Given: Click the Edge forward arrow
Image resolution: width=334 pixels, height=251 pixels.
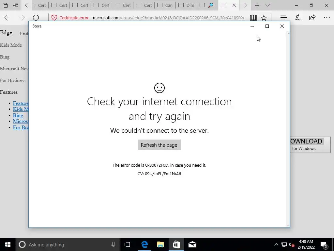Looking at the screenshot, I should pyautogui.click(x=22, y=18).
